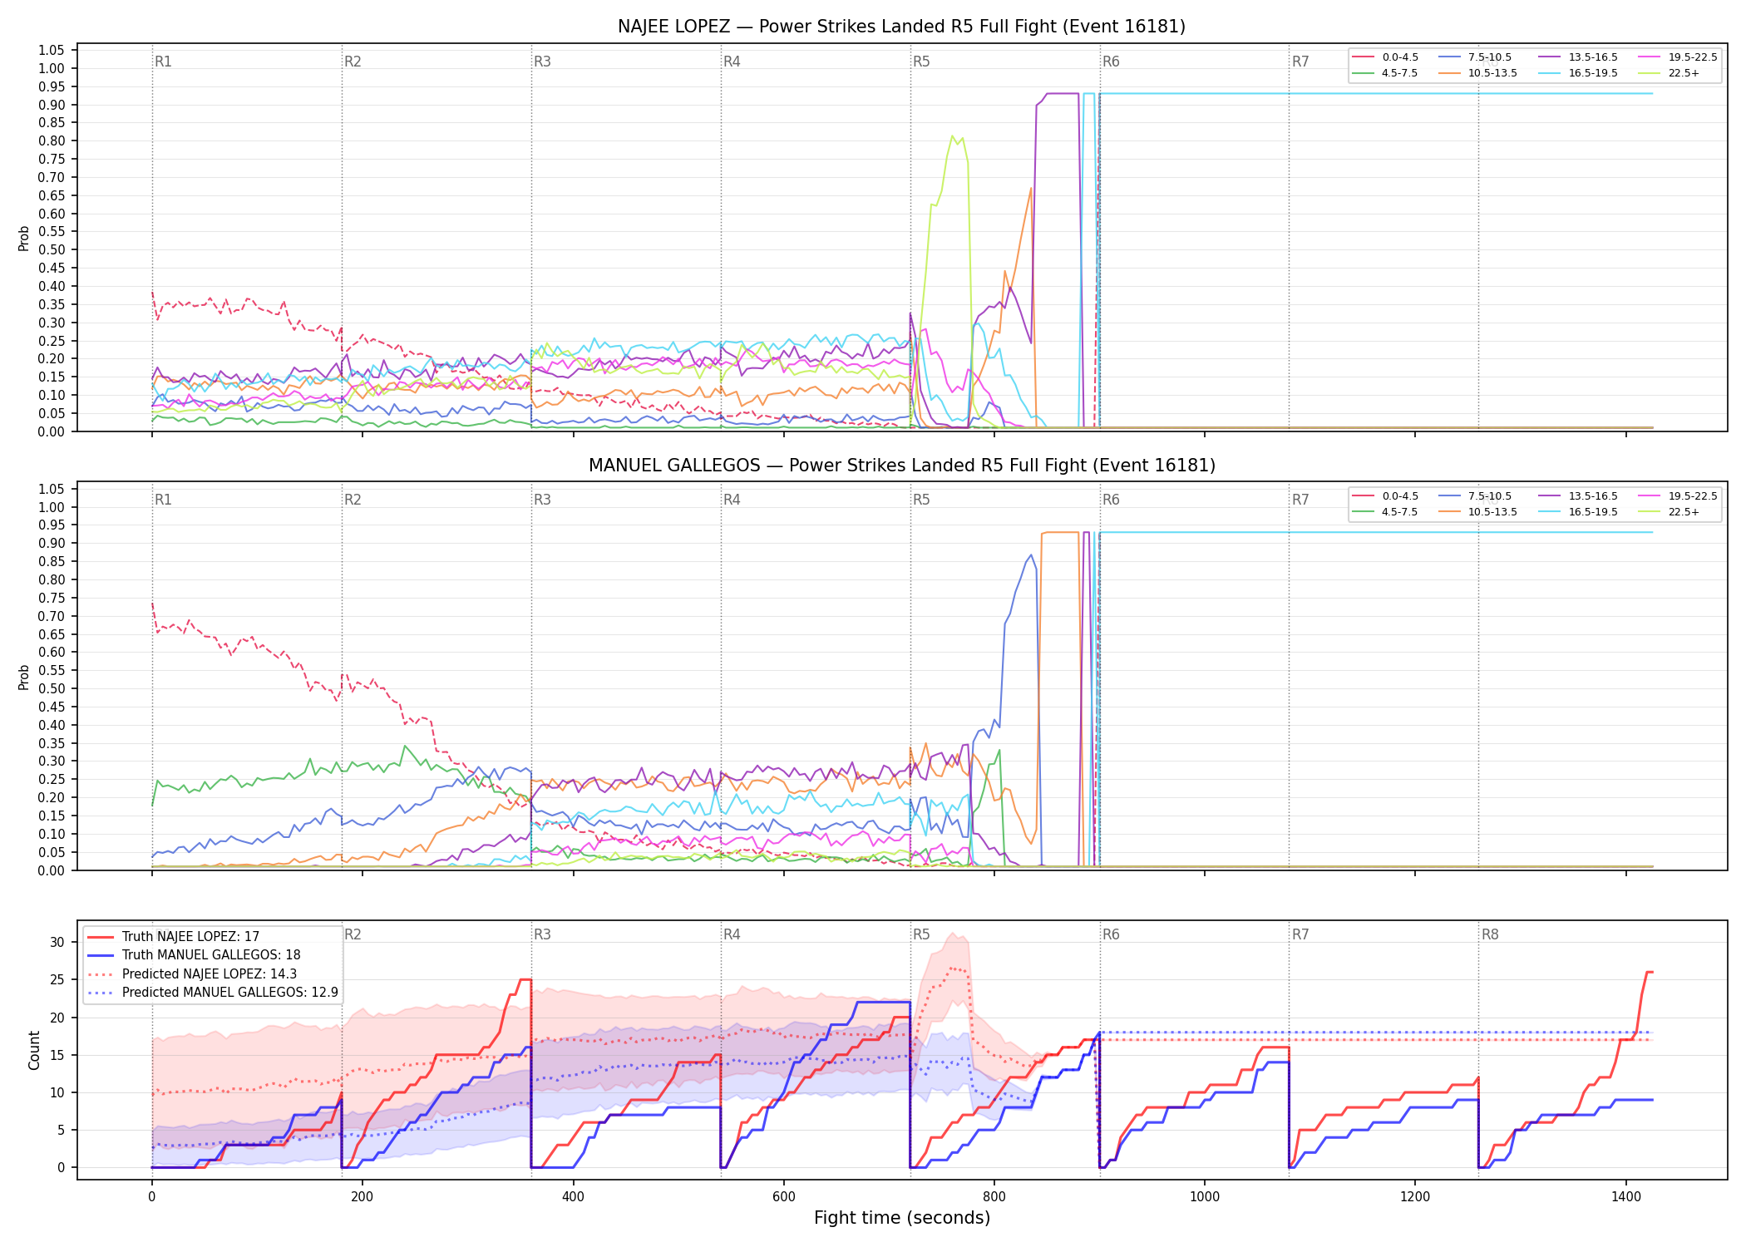Click the 30 y-tick label on the Count chart

pos(57,942)
